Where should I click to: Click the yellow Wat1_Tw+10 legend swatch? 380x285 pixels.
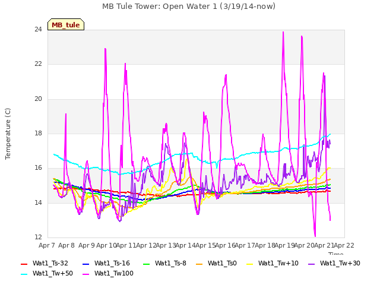coord(250,264)
